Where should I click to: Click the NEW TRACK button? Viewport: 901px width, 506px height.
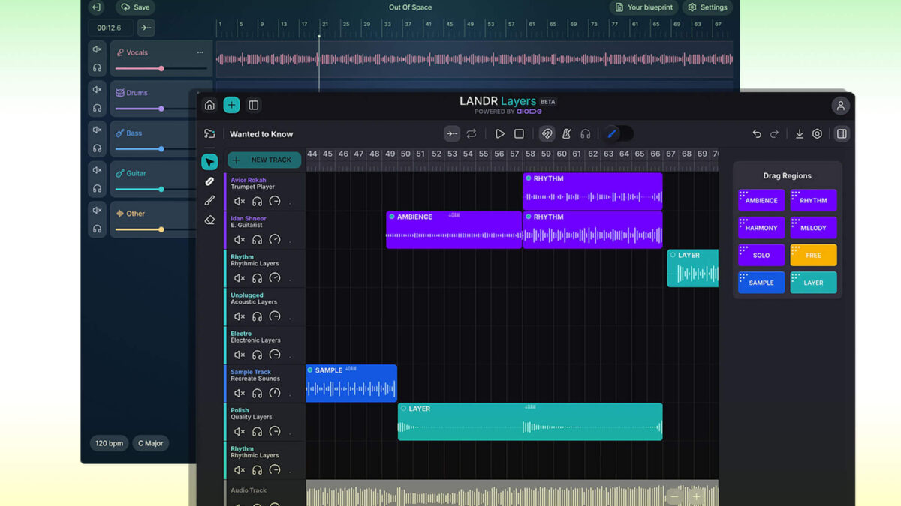264,160
